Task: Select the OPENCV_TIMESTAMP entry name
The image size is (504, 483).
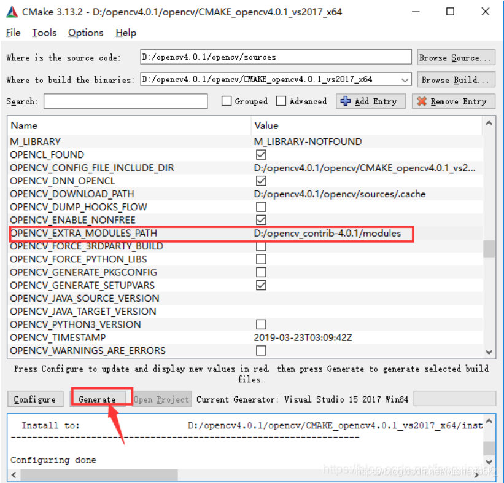Action: (x=58, y=337)
